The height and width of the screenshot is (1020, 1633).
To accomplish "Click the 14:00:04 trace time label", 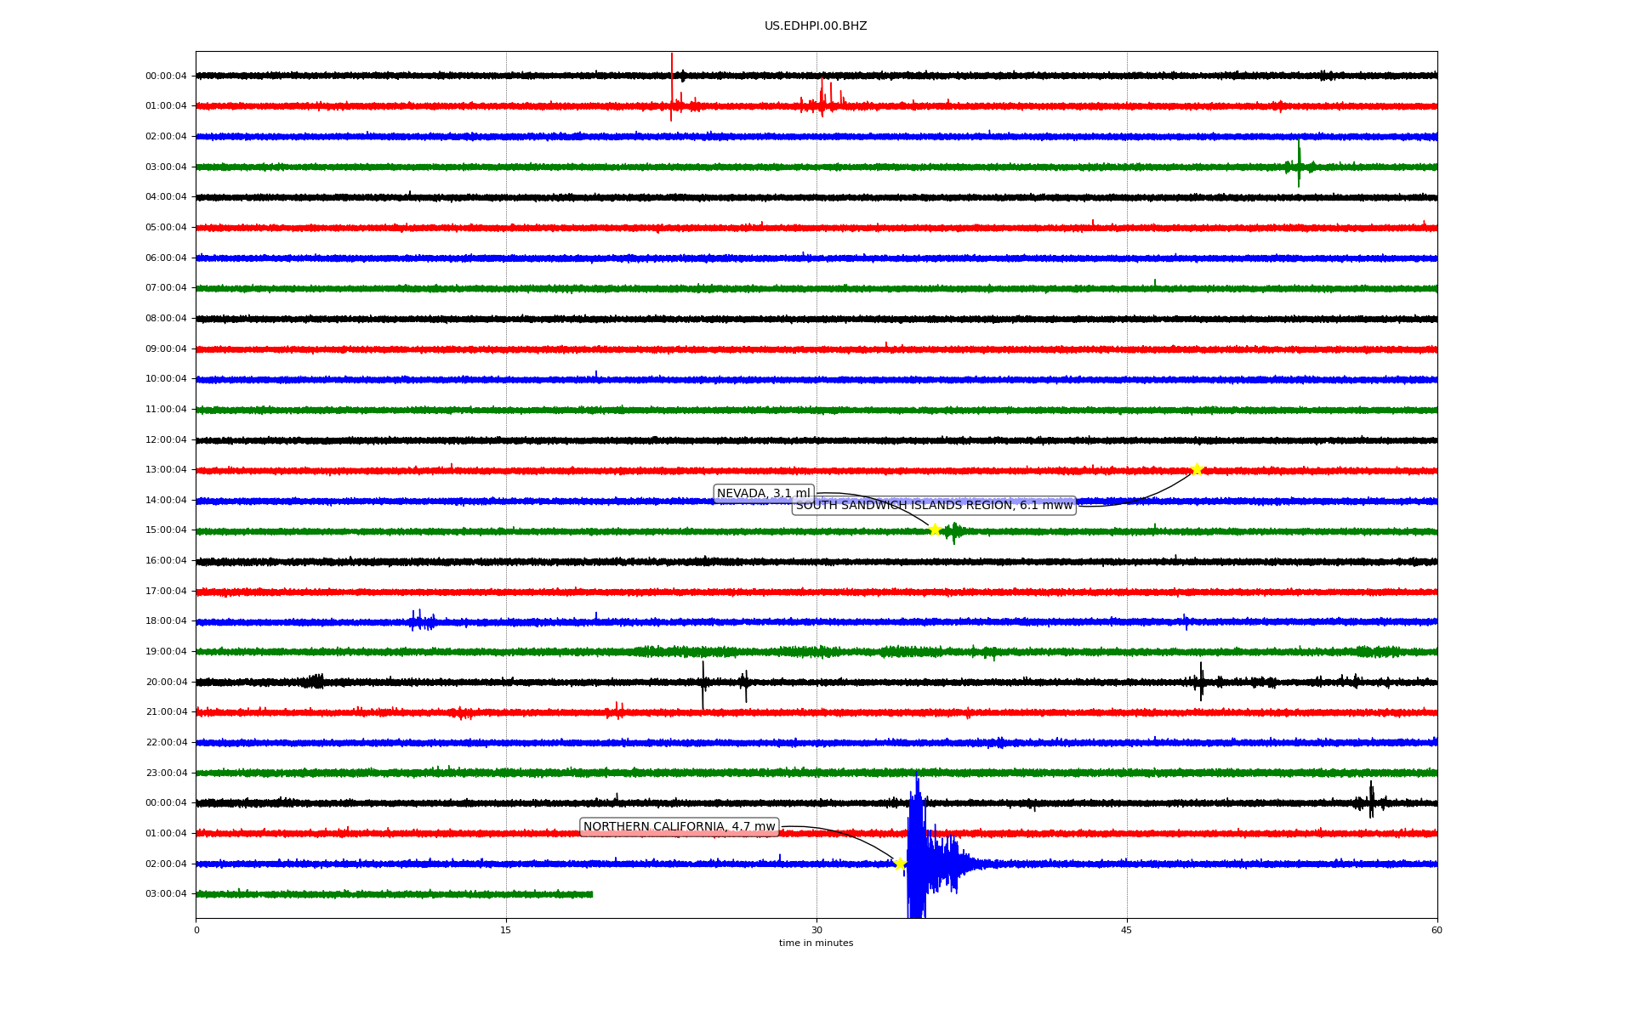I will click(166, 501).
